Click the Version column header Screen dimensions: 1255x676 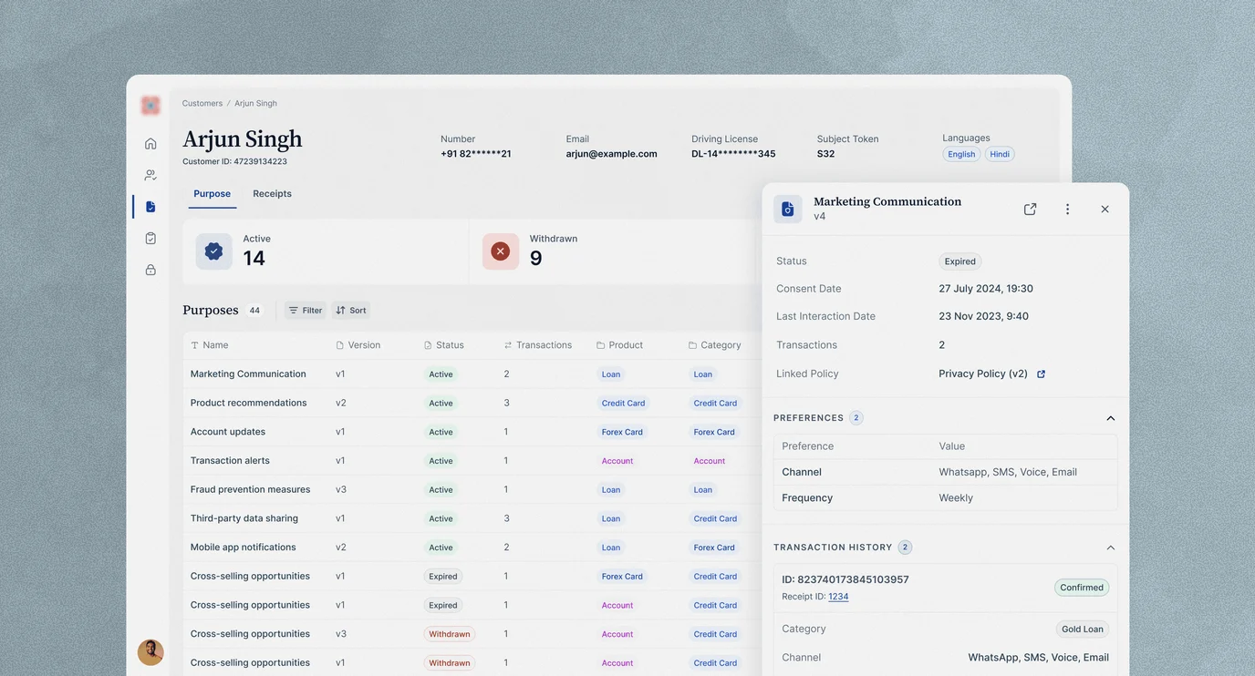[358, 345]
